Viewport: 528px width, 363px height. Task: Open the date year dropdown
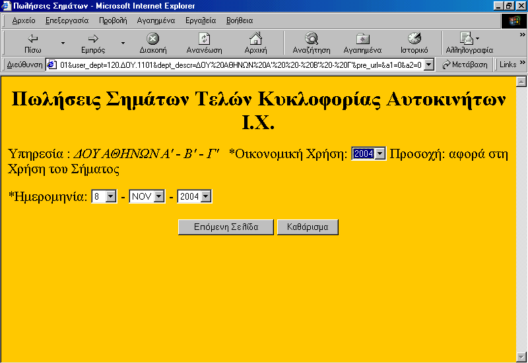tap(206, 197)
